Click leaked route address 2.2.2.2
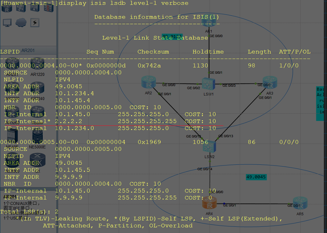 [69, 121]
